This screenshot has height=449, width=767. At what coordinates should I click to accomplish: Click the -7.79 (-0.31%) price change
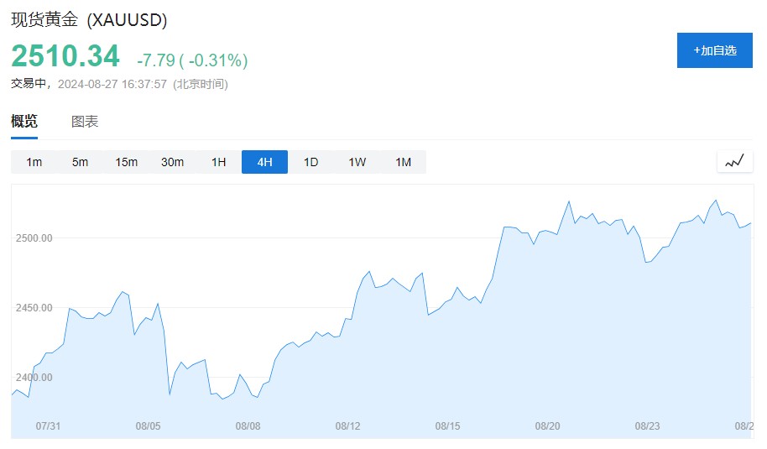[192, 60]
